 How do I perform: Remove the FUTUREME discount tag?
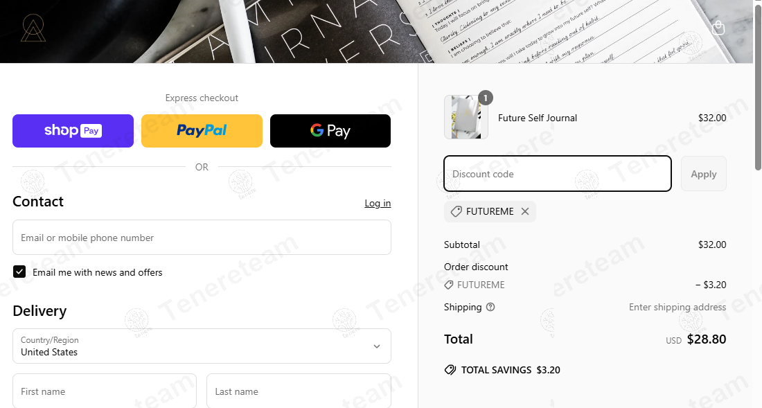point(525,211)
